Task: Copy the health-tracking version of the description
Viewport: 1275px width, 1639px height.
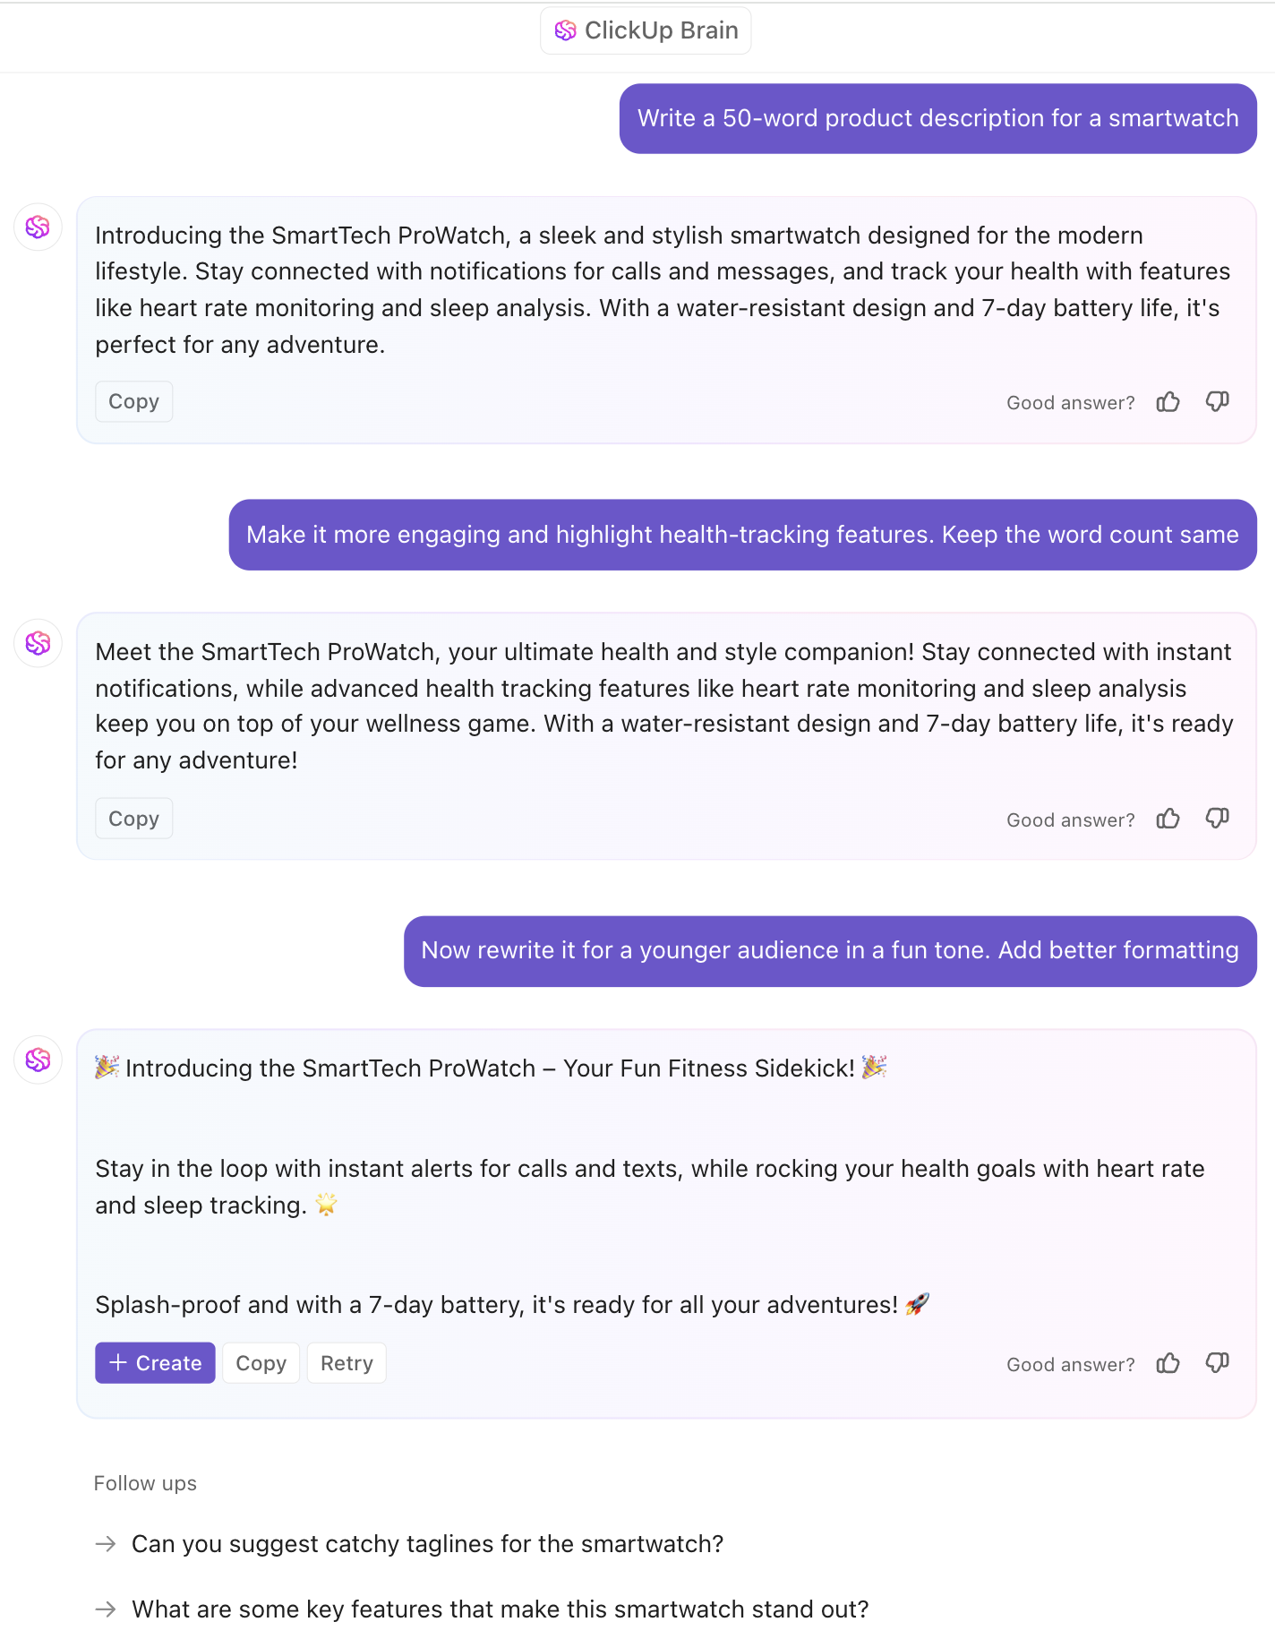Action: click(x=133, y=818)
